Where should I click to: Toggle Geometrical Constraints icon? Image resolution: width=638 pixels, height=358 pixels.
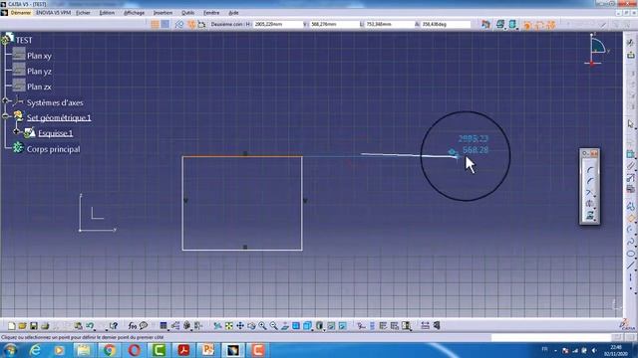[191, 24]
